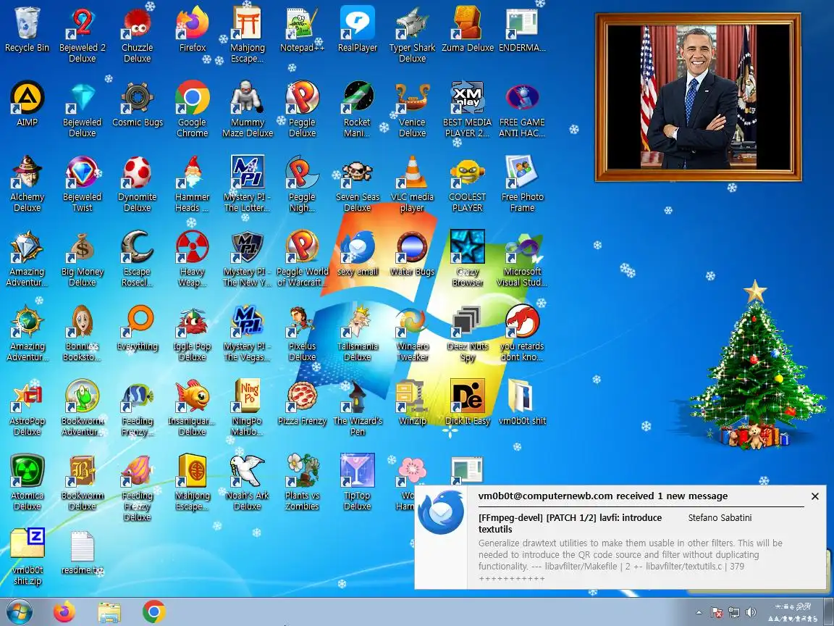Click the Mummy Maze Deluxe icon
Image resolution: width=834 pixels, height=626 pixels.
(248, 109)
